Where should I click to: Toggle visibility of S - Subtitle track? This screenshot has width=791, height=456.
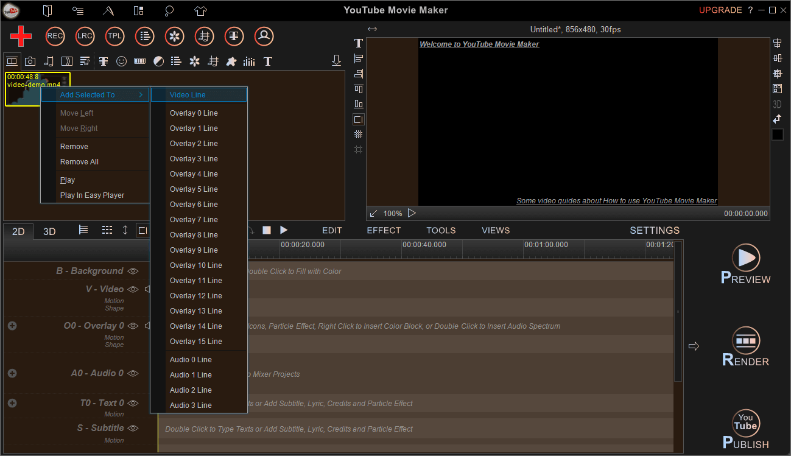[133, 428]
